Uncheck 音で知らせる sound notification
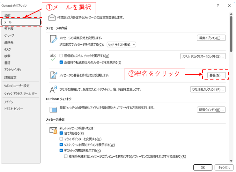Viewport: 236px width, 172px height. pyautogui.click(x=61, y=133)
